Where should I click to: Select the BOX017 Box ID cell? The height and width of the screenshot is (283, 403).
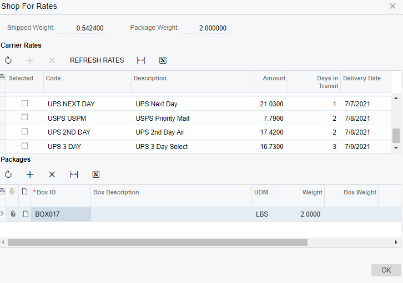point(61,214)
